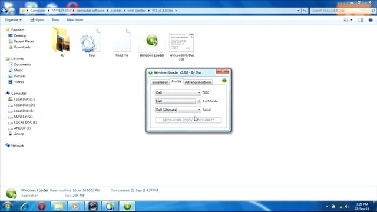Select Computer in navigation pane
Viewport: 377px width, 212px height.
coord(18,93)
